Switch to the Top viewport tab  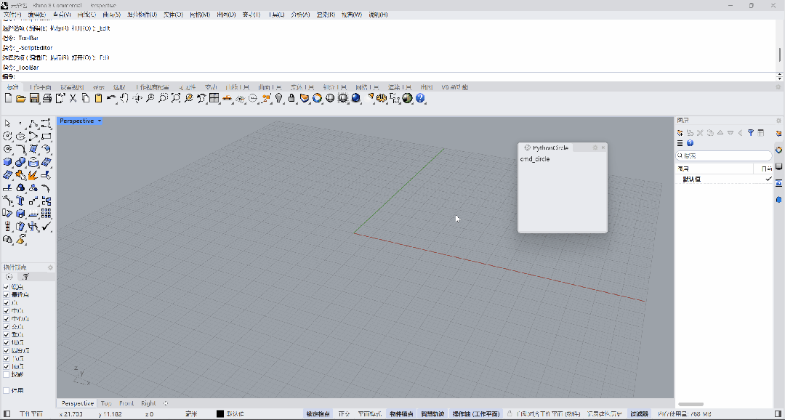pyautogui.click(x=106, y=403)
